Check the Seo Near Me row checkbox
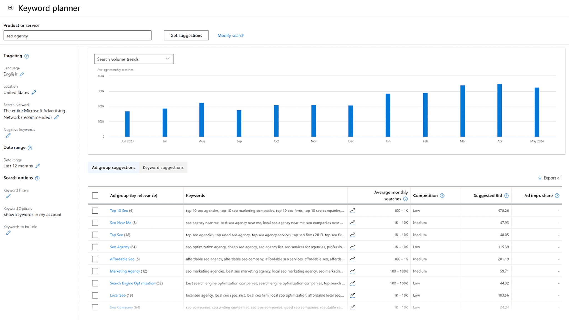The width and height of the screenshot is (569, 320). click(95, 223)
